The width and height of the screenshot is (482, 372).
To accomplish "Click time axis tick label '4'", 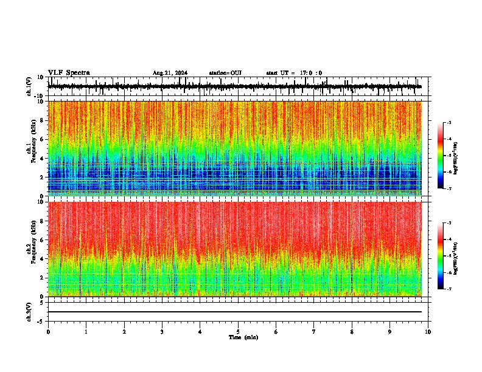I will (x=200, y=332).
